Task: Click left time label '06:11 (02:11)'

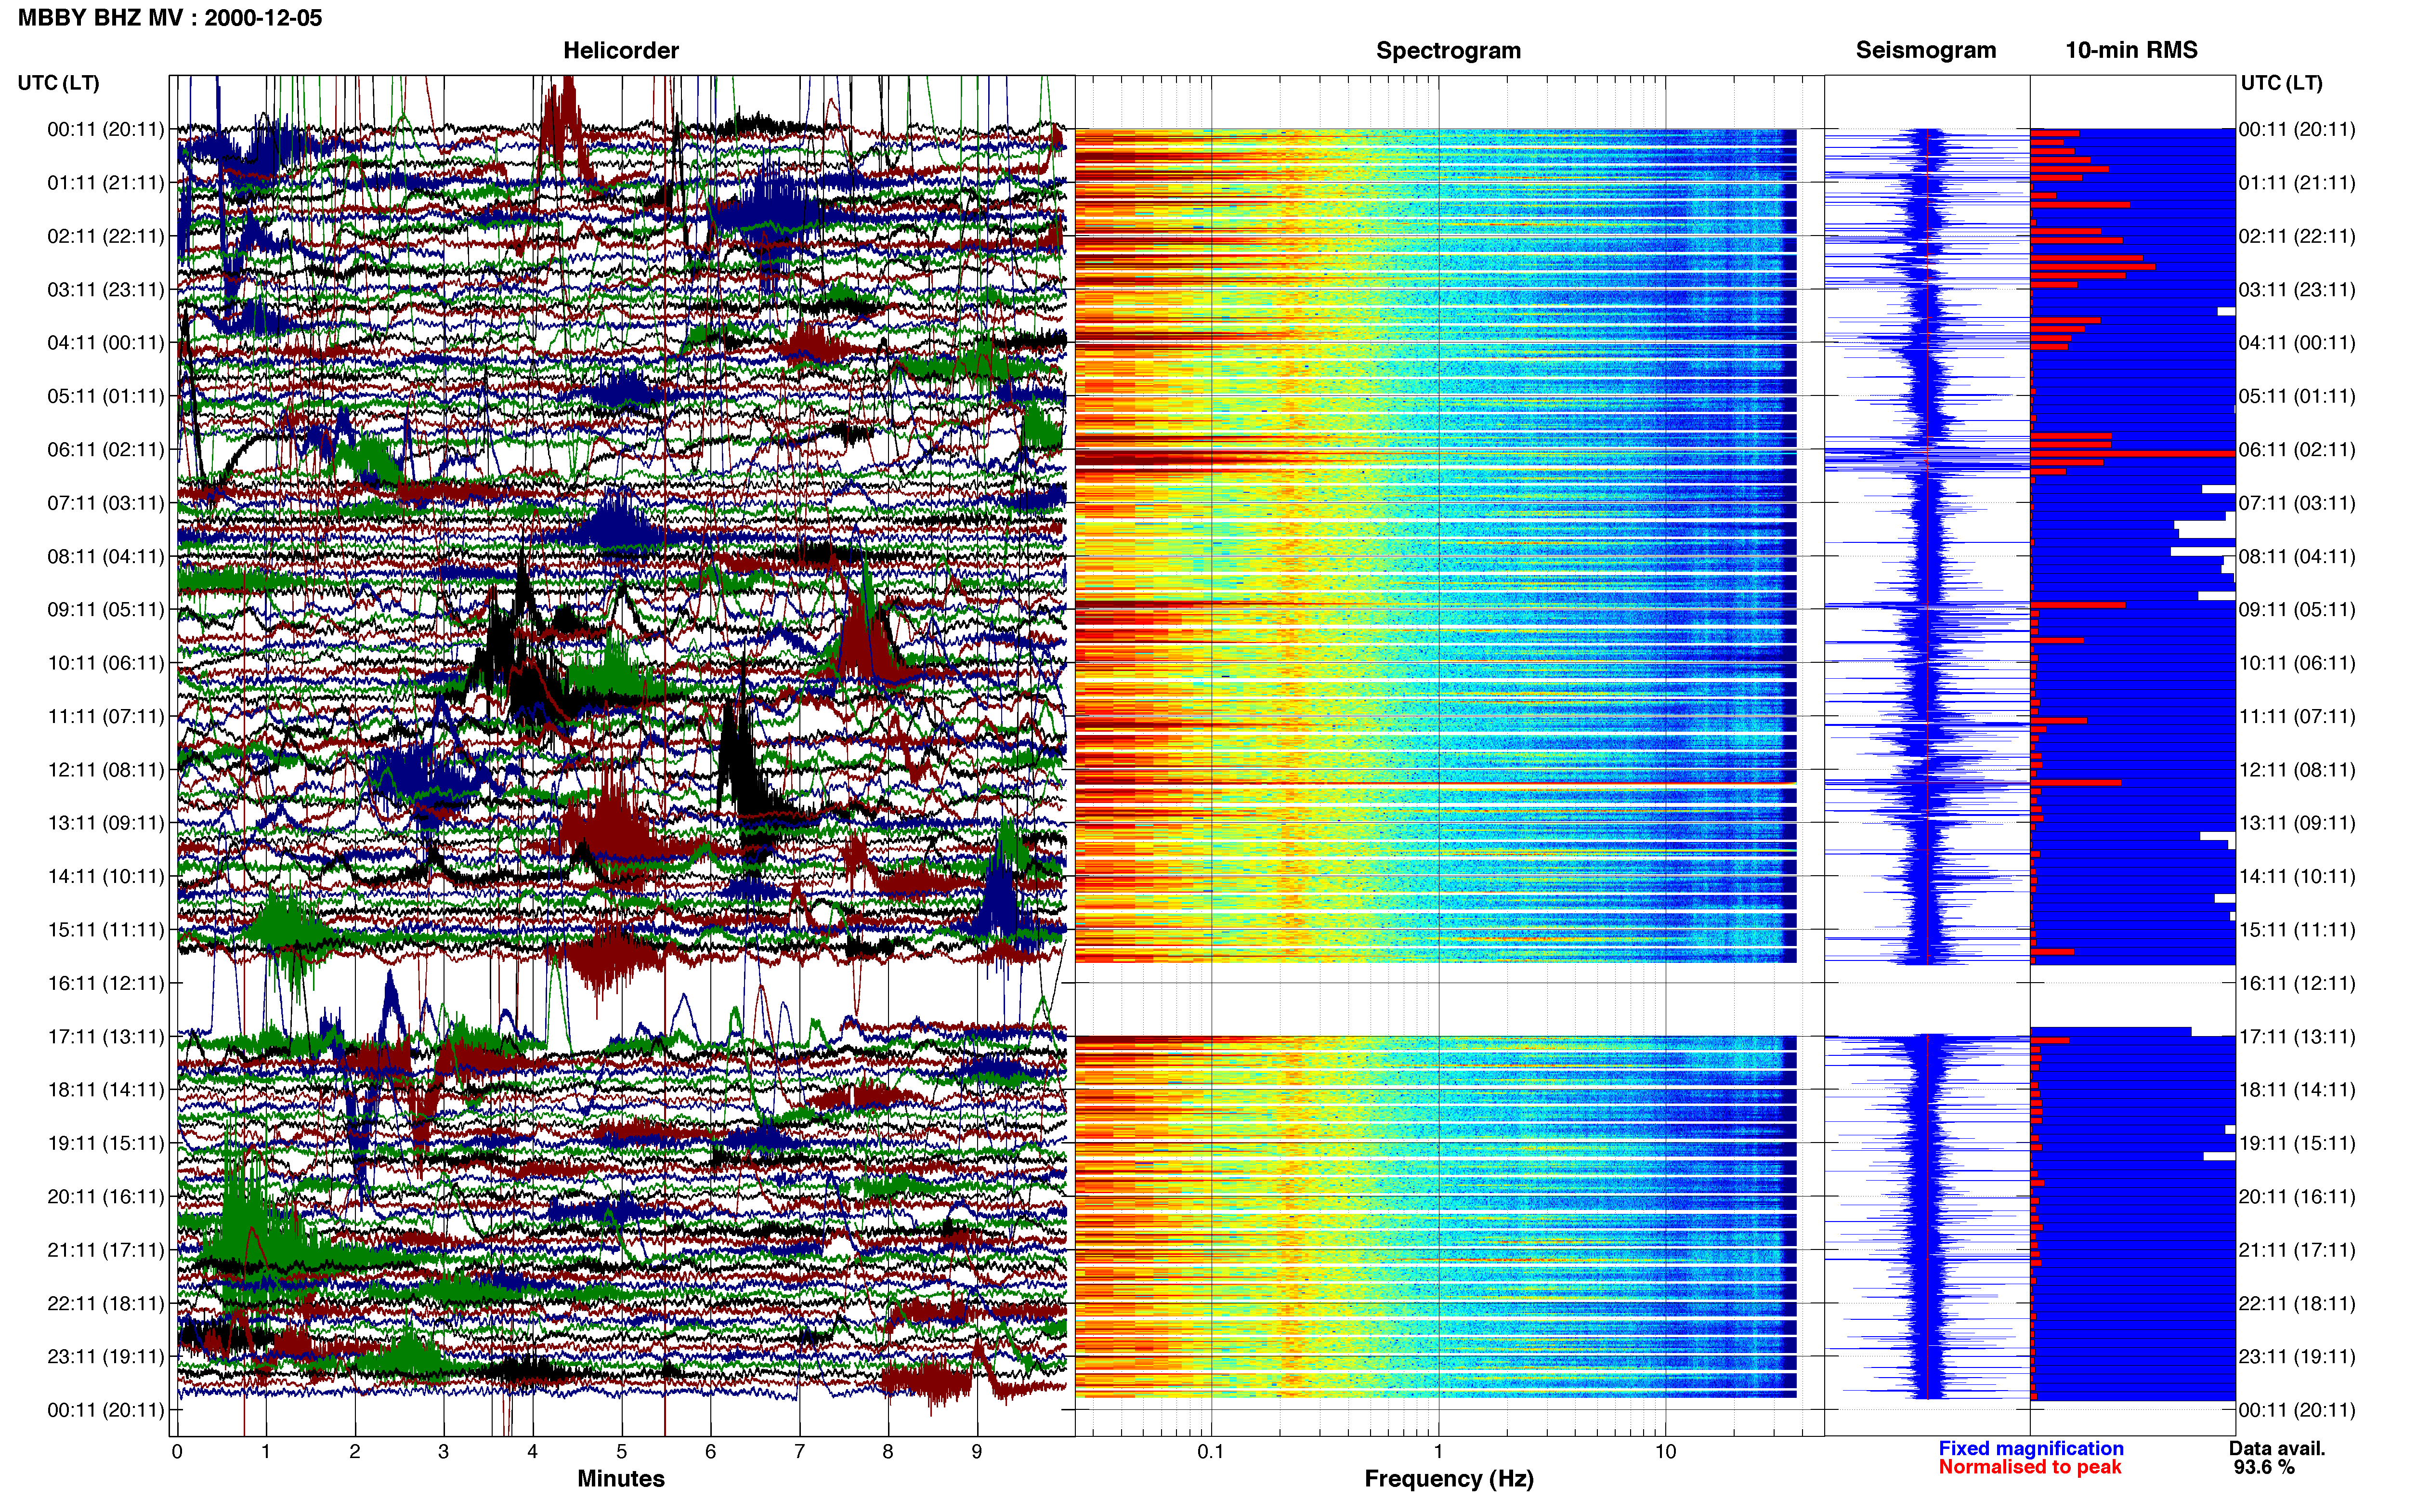Action: (105, 450)
